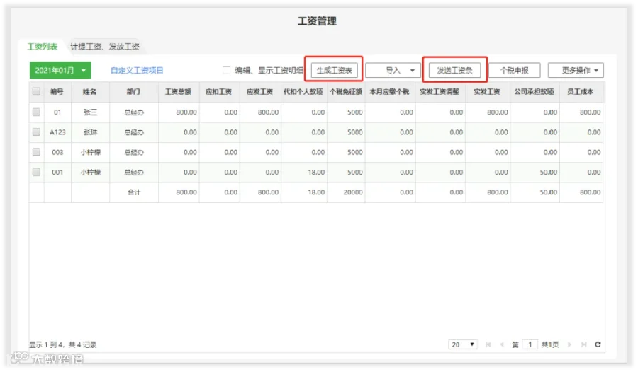The width and height of the screenshot is (638, 372).
Task: Enable 编辑、显示工资明细 checkbox
Action: (x=227, y=70)
